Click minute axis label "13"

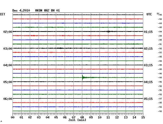pos(126,117)
